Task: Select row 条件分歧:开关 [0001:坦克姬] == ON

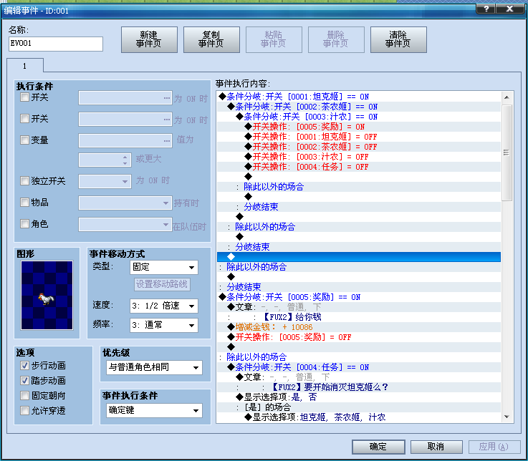Action: click(x=359, y=97)
